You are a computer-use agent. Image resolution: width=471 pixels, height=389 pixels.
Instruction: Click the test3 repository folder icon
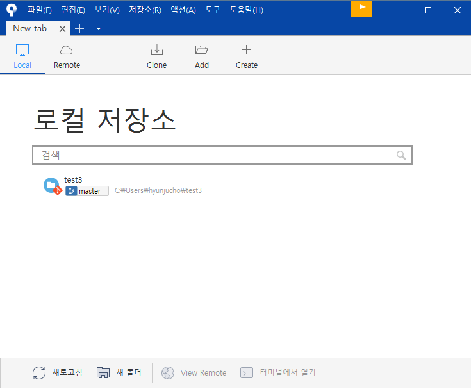[x=53, y=186]
